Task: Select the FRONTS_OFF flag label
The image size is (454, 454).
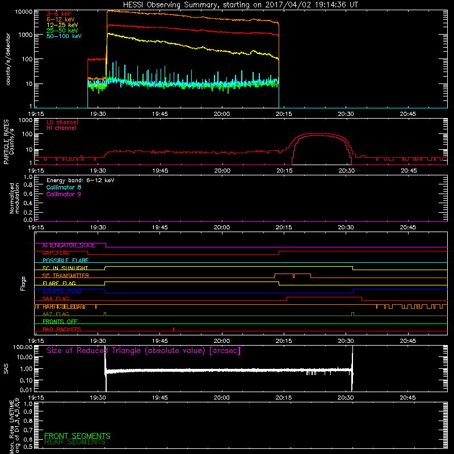Action: pos(60,322)
